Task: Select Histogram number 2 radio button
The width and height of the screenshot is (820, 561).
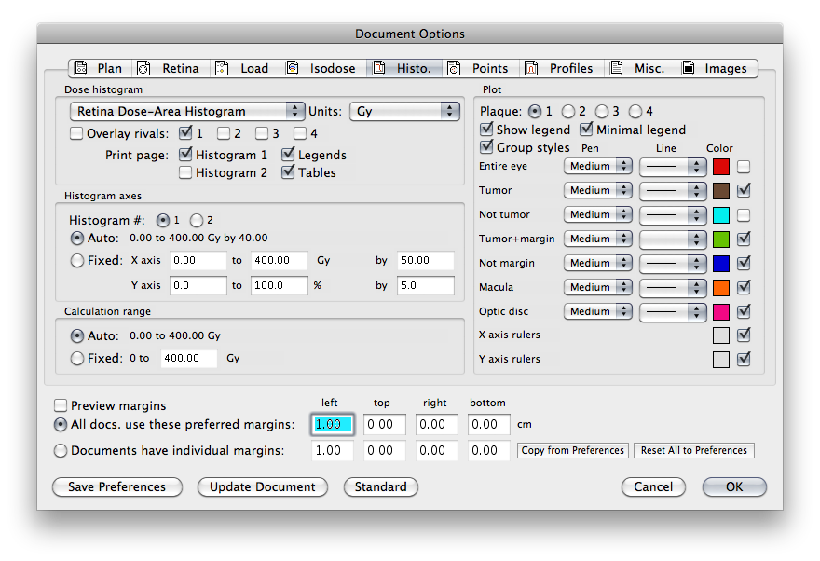Action: (196, 221)
